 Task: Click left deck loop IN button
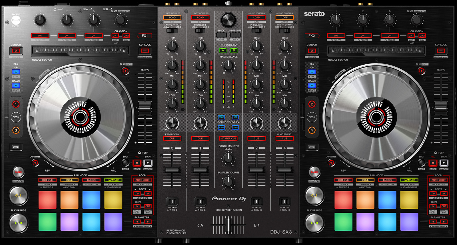coord(137,206)
